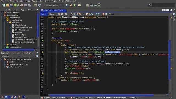Run the project with green play icon
Screen dimensions: 176x99
coord(75,5)
